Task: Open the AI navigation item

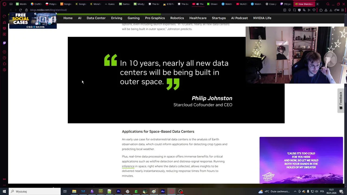Action: point(80,18)
